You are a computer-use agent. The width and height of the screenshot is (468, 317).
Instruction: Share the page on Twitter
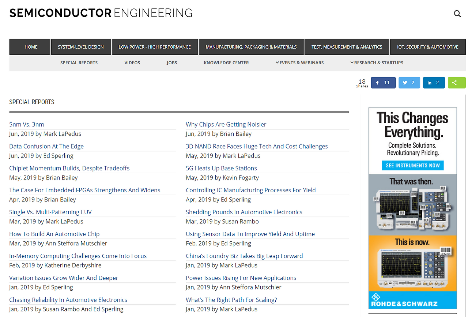pyautogui.click(x=409, y=83)
